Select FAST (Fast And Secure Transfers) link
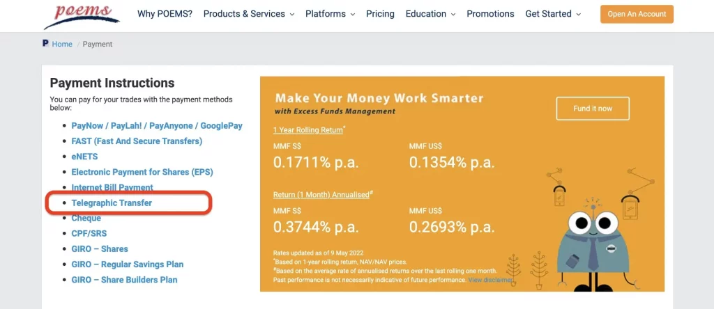Image resolution: width=714 pixels, height=309 pixels. (137, 141)
